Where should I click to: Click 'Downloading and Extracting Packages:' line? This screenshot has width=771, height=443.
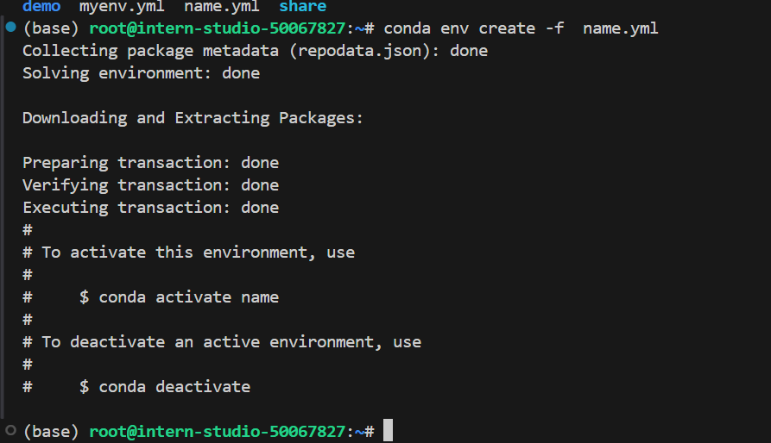pos(193,118)
